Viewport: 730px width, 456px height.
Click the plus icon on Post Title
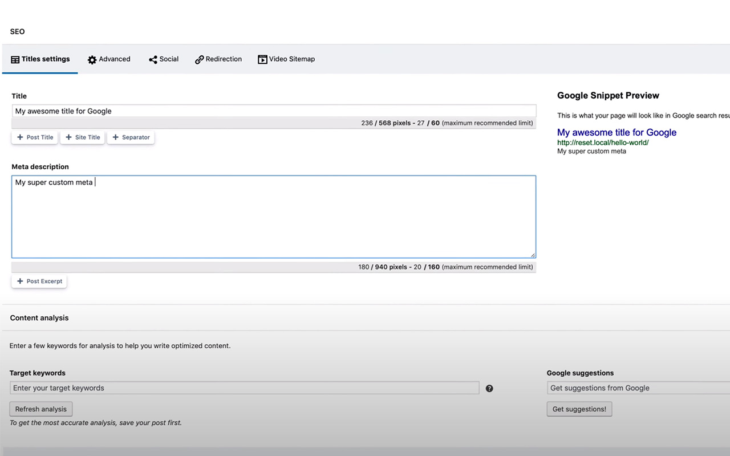tap(20, 137)
